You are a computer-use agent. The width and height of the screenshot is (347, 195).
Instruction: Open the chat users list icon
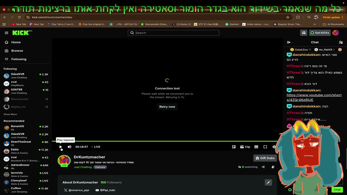(341, 42)
